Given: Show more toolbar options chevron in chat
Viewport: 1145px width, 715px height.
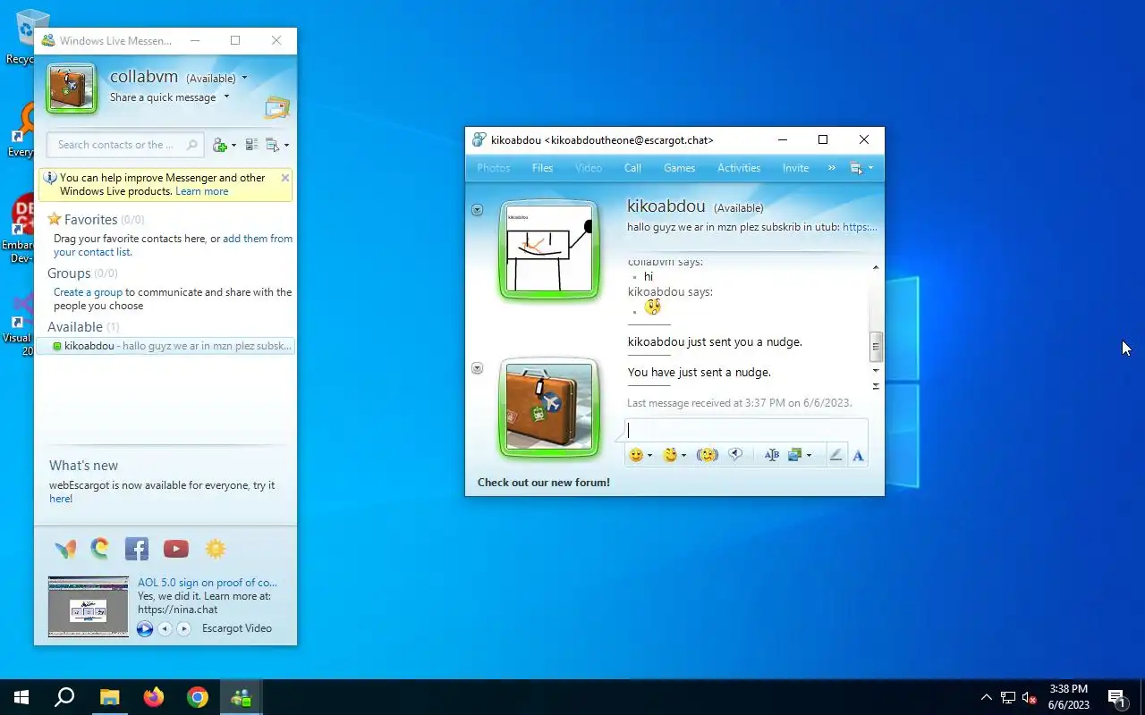Looking at the screenshot, I should click(x=832, y=168).
